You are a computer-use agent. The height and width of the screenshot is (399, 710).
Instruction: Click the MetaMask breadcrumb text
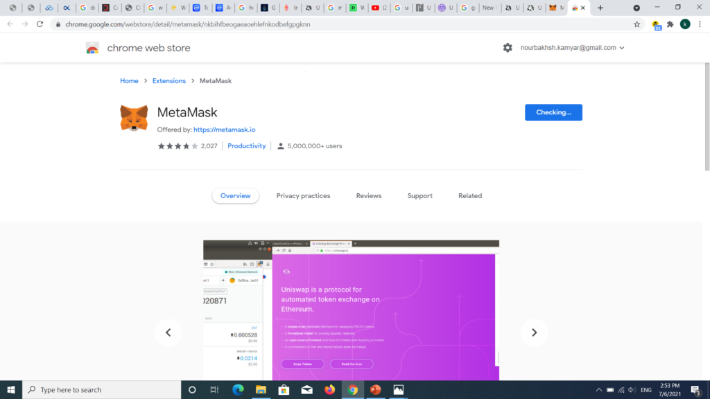pos(216,81)
